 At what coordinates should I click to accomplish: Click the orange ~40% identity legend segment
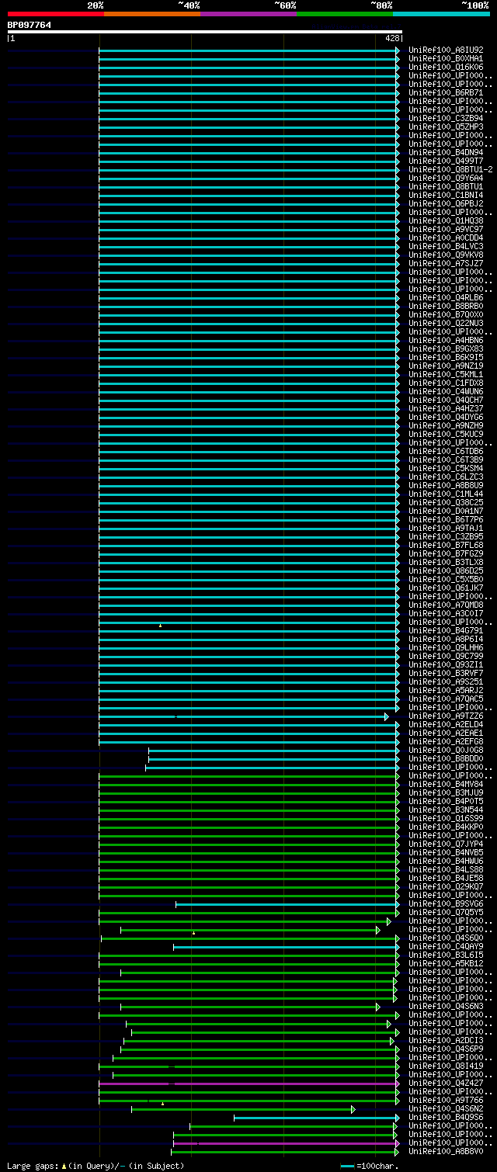152,14
